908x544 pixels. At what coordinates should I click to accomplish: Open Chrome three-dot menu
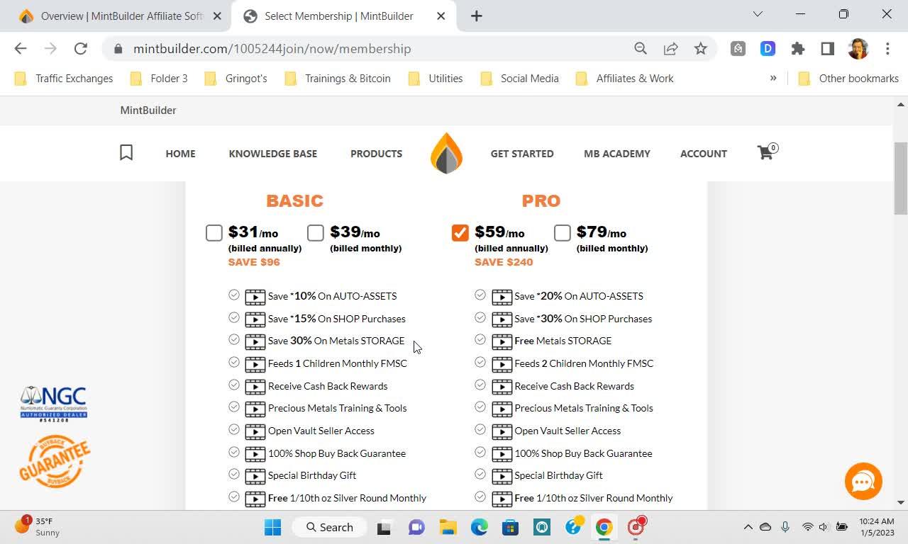(887, 48)
